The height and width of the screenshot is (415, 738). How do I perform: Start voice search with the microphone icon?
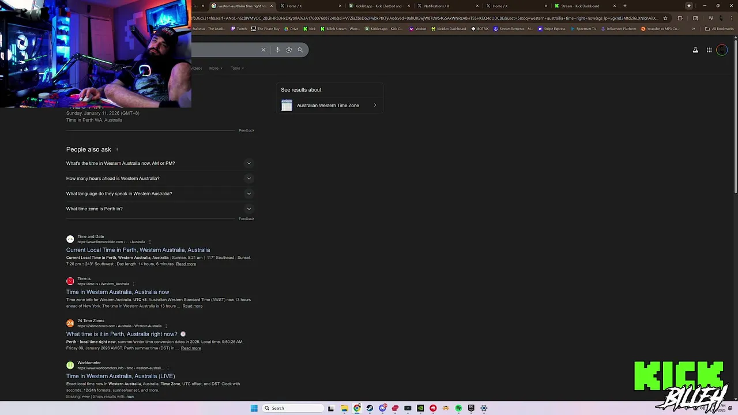point(277,50)
